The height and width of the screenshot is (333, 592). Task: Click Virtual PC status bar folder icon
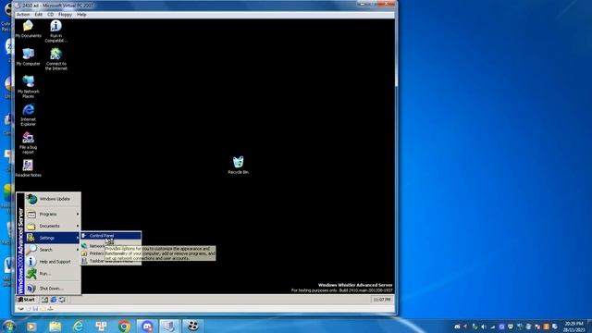(43, 308)
